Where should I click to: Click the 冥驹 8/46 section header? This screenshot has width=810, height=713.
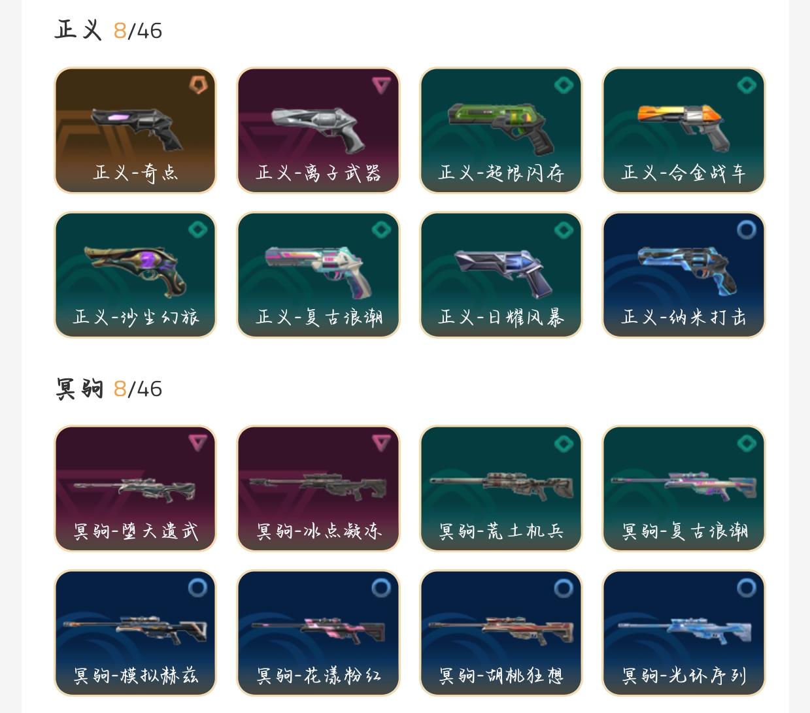pos(109,389)
